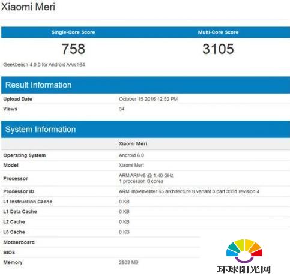The image size is (290, 279).
Task: Select the 2803 MB memory value
Action: (x=128, y=262)
